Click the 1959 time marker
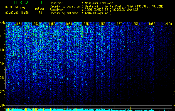This screenshot has width=175, height=111. click(152, 24)
